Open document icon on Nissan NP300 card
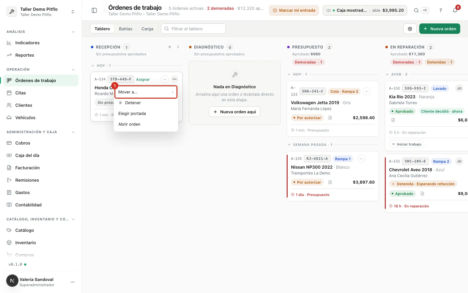The height and width of the screenshot is (293, 468). tap(330, 182)
